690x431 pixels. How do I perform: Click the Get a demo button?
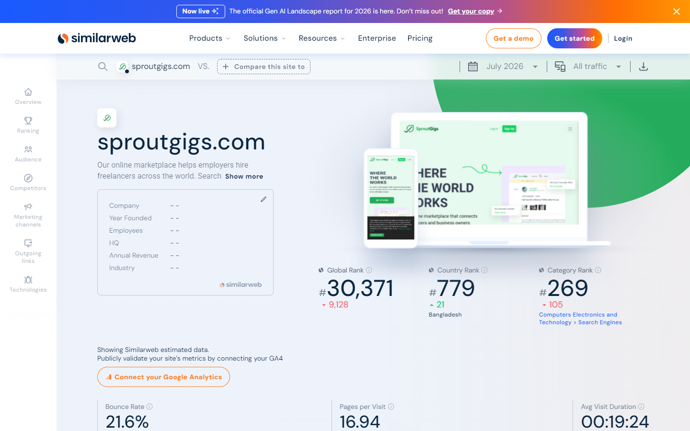(514, 38)
